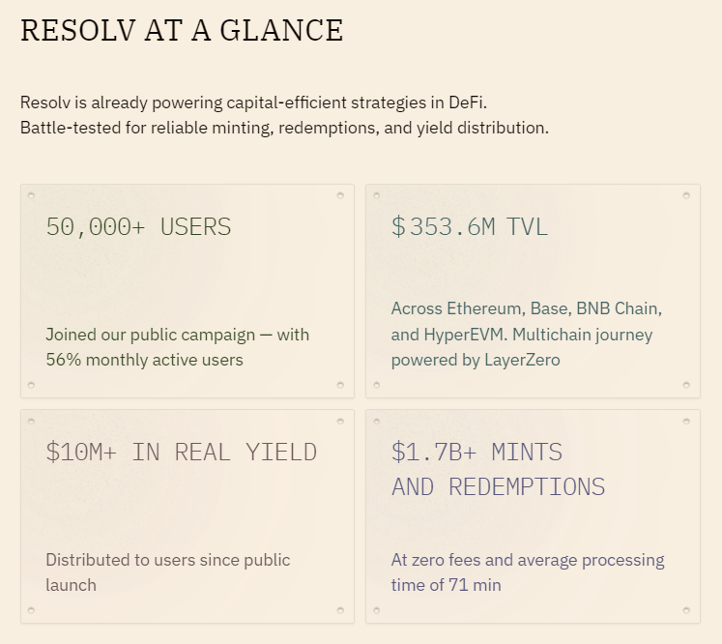Click top-right rivet icon of USERS card

[x=340, y=195]
